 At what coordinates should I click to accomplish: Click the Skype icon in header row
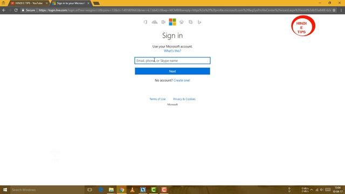click(x=190, y=22)
